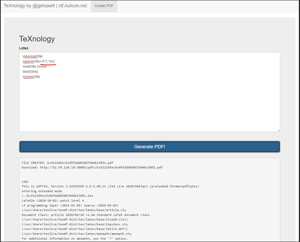300x242 pixels.
Task: Click the 'This is pdfTeX, Version' log line
Action: (110, 186)
